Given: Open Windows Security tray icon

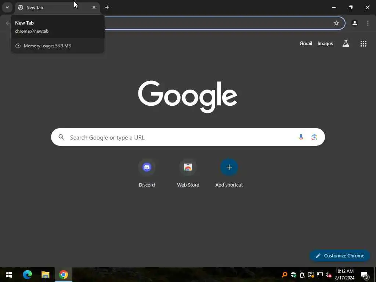Looking at the screenshot, I should coord(293,275).
